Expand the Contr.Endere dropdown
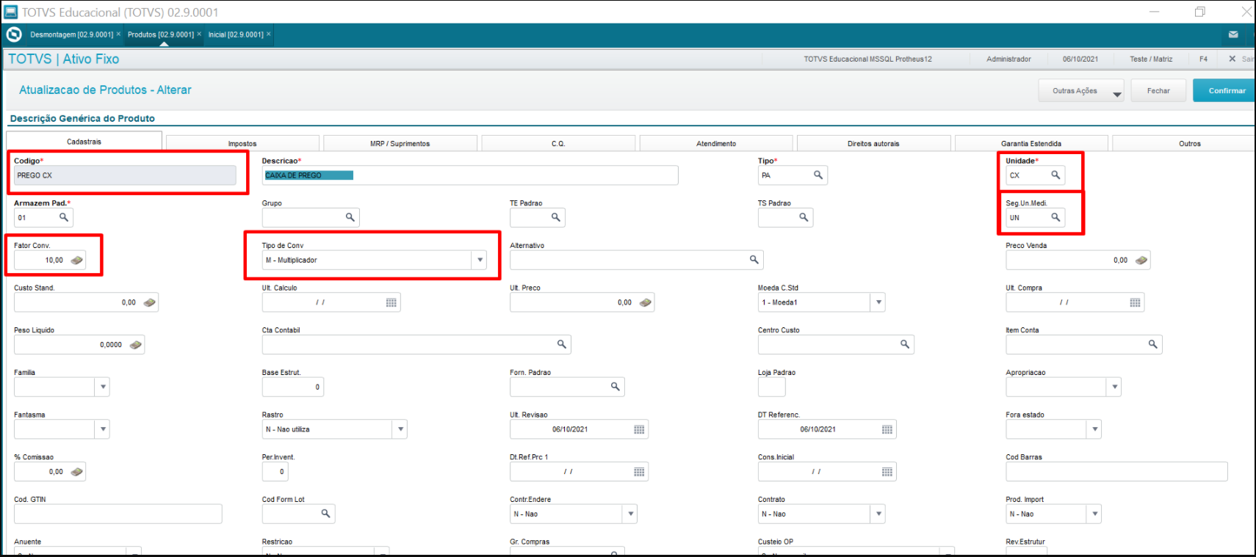The image size is (1256, 557). pyautogui.click(x=630, y=514)
